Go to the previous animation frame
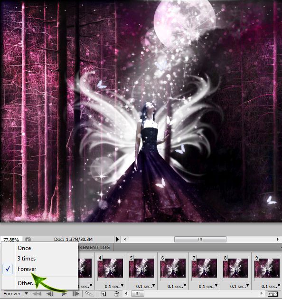This screenshot has width=282, height=299. (x=50, y=294)
